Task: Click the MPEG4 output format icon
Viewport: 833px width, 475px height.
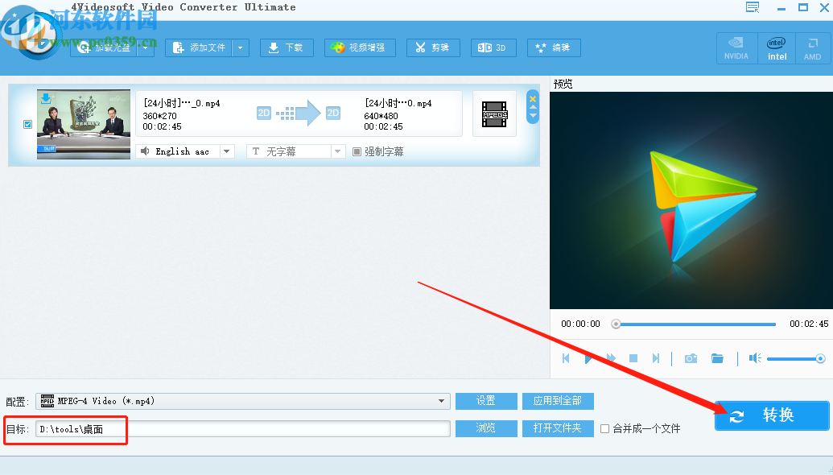Action: point(494,114)
